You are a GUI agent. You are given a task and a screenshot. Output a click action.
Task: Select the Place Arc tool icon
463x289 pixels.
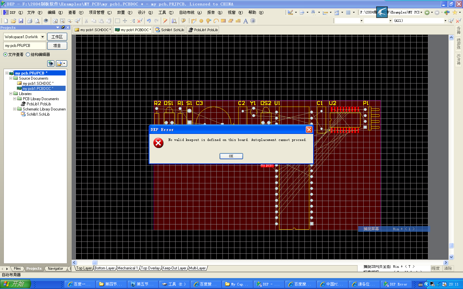point(216,21)
